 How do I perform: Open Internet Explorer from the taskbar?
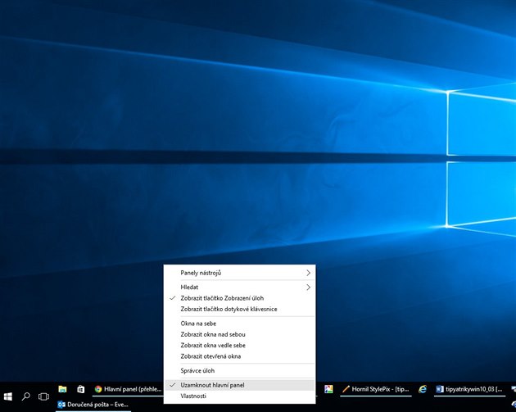click(x=423, y=389)
